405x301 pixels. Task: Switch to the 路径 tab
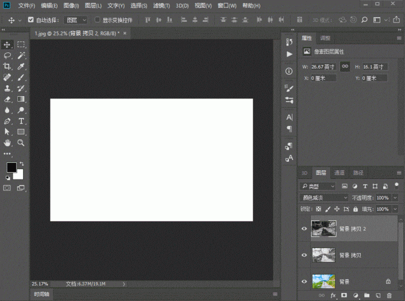pos(358,173)
